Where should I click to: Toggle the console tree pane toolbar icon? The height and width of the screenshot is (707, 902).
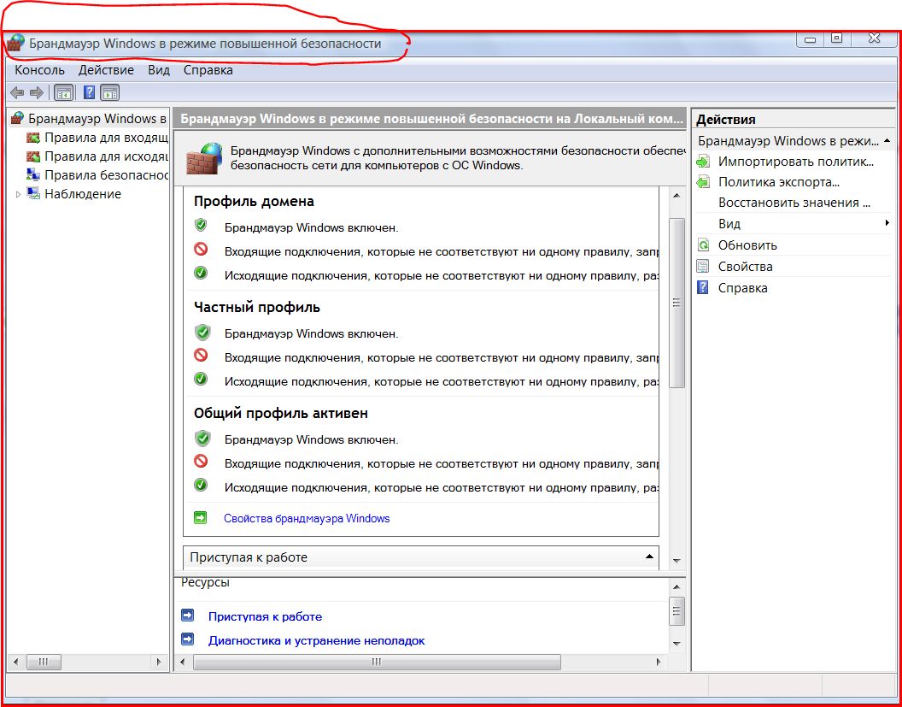63,92
